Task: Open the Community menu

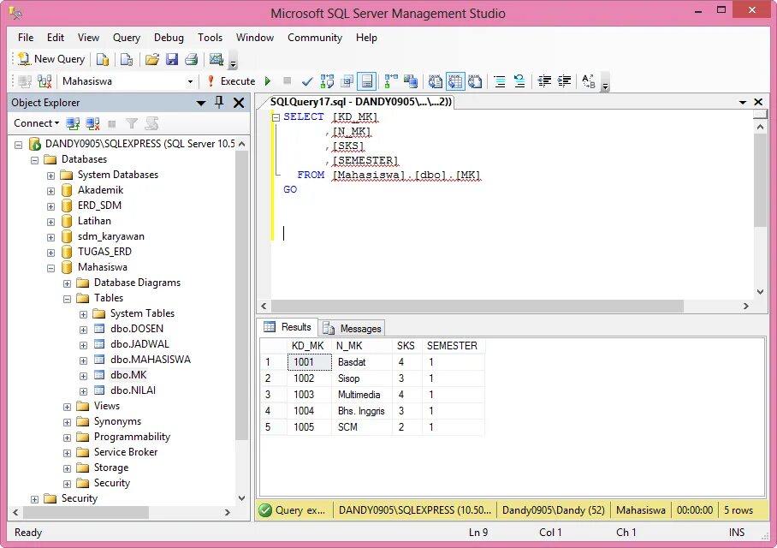Action: click(315, 38)
